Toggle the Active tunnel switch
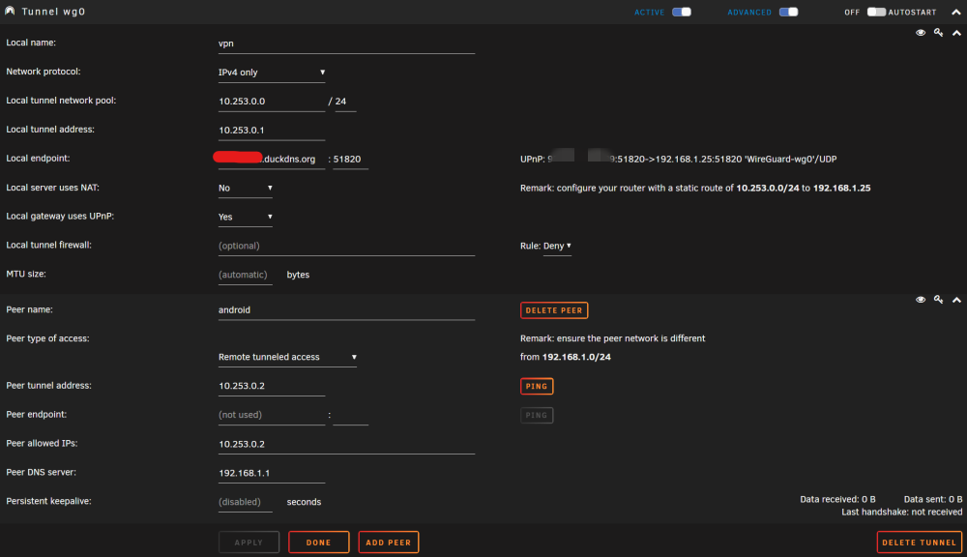This screenshot has height=557, width=967. point(682,12)
